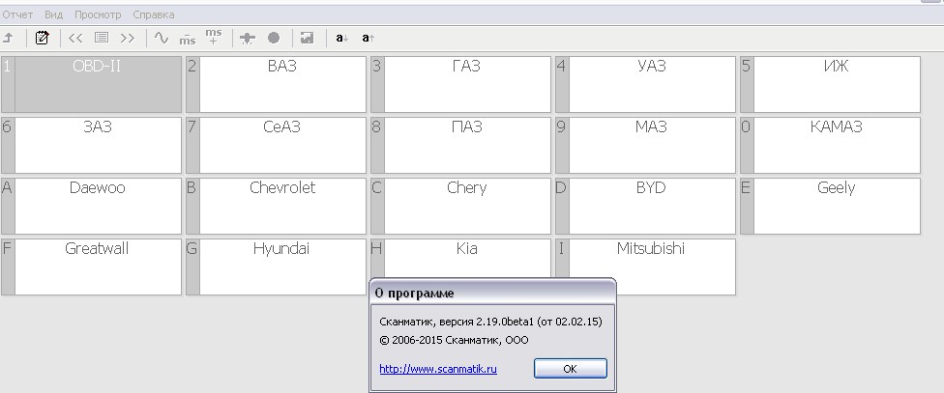Select the ИЖ tile
This screenshot has width=944, height=393.
click(x=831, y=84)
